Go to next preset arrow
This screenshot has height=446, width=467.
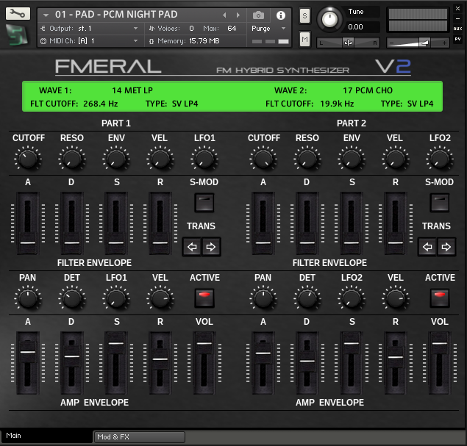[238, 15]
